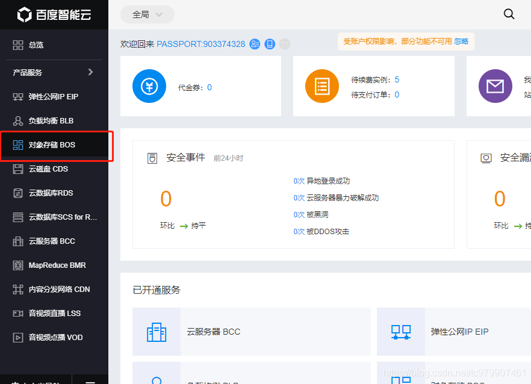Click the 代金券 count 0
Viewport: 531px width, 384px height.
click(210, 87)
